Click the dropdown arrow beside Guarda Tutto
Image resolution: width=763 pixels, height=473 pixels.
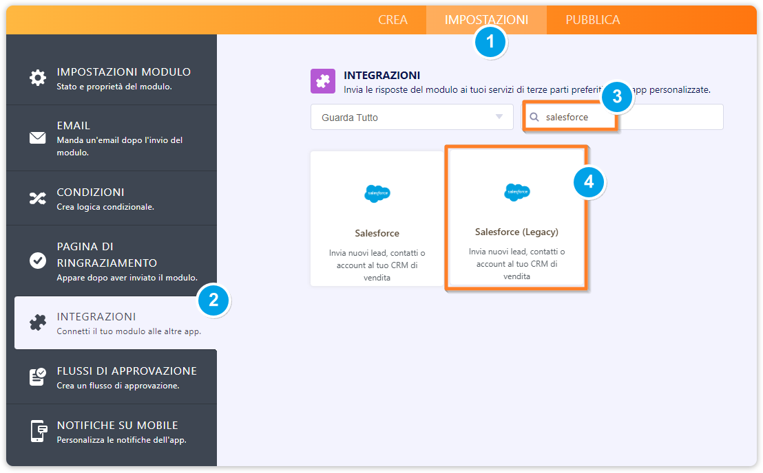pyautogui.click(x=499, y=117)
